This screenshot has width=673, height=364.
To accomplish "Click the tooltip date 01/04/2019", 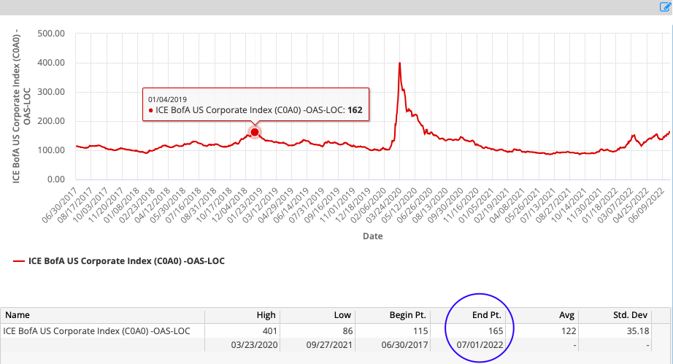I will pyautogui.click(x=167, y=99).
